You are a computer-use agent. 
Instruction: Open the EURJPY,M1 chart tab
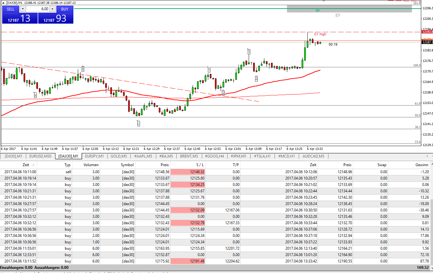click(94, 156)
